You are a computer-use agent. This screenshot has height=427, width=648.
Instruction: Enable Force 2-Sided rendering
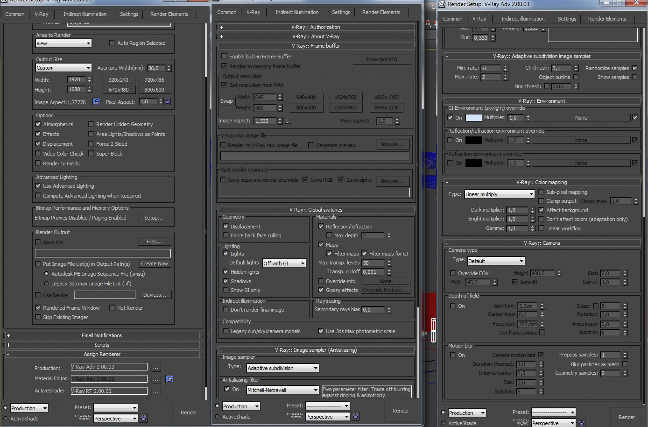[x=91, y=144]
